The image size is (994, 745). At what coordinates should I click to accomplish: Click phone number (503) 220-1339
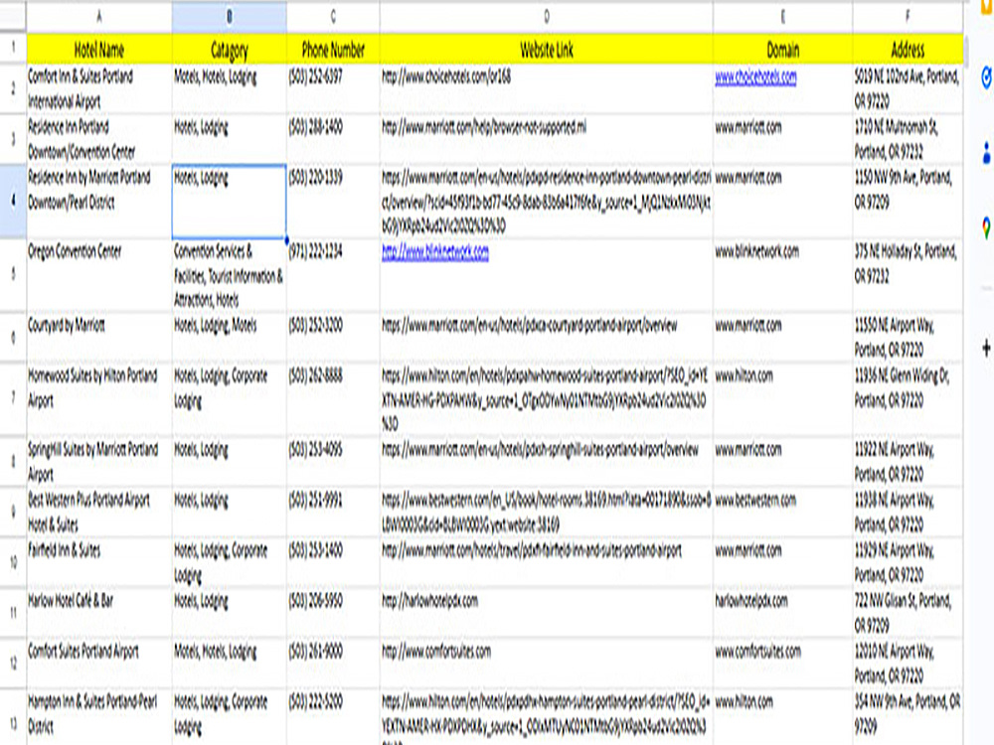[x=333, y=202]
